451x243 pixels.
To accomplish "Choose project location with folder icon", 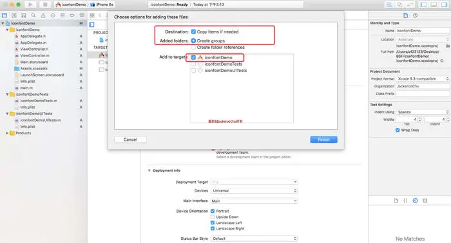I will tap(448, 46).
